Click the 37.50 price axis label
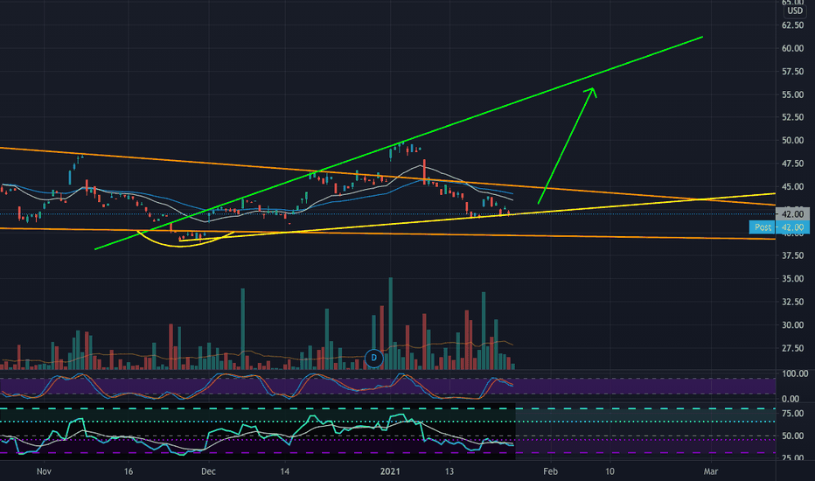This screenshot has width=815, height=481. 792,255
